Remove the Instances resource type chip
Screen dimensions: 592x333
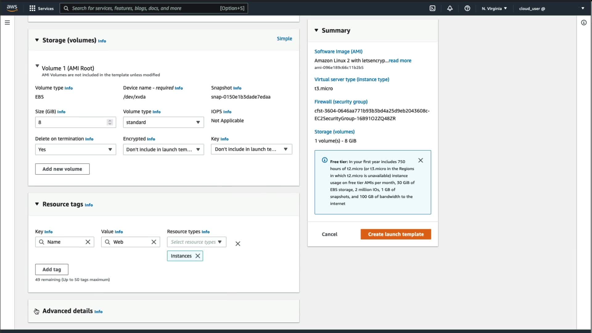198,256
